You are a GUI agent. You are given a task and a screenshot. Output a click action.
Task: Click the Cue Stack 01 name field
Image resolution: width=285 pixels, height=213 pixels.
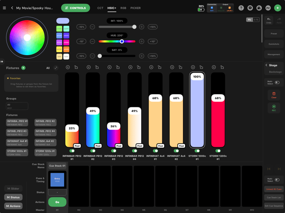click(x=57, y=165)
